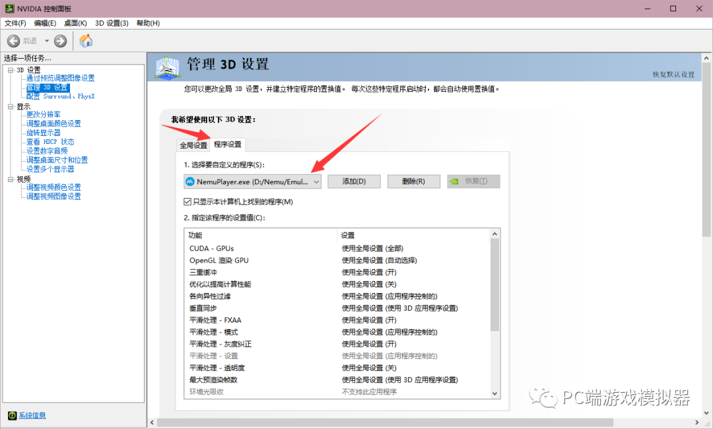Click settings list scroll down arrow

[494, 393]
